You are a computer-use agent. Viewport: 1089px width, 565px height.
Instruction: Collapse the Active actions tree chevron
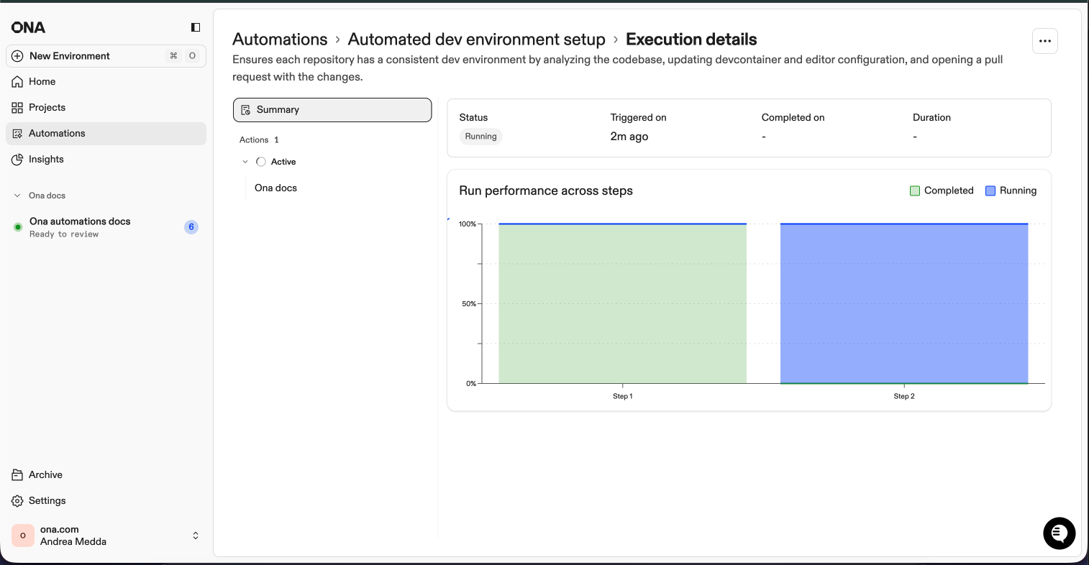245,161
